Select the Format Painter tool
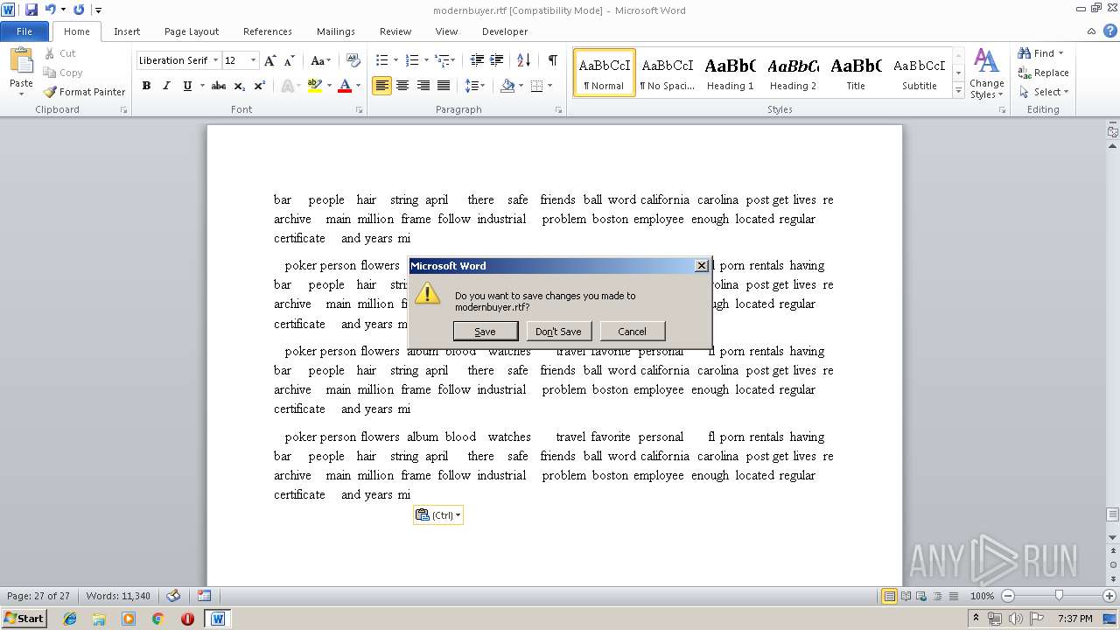1120x630 pixels. [85, 92]
